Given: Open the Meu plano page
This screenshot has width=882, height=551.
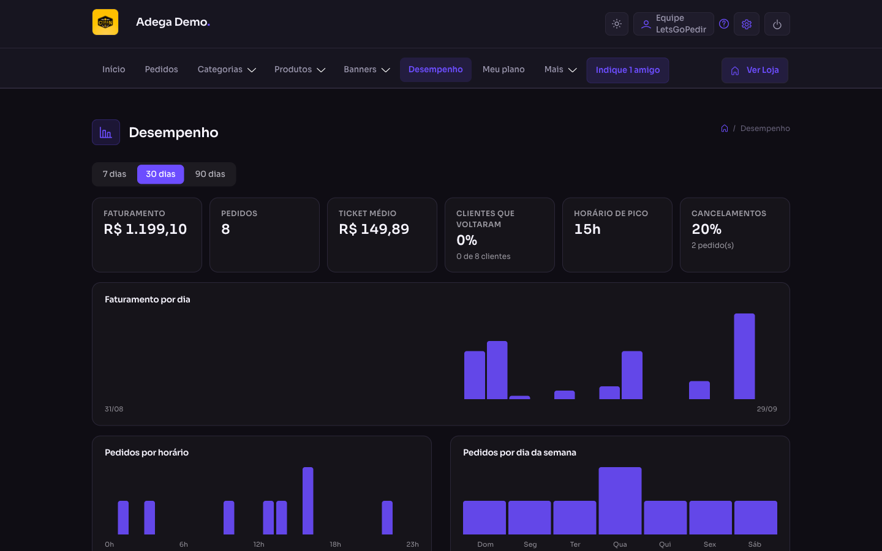Looking at the screenshot, I should pyautogui.click(x=503, y=70).
